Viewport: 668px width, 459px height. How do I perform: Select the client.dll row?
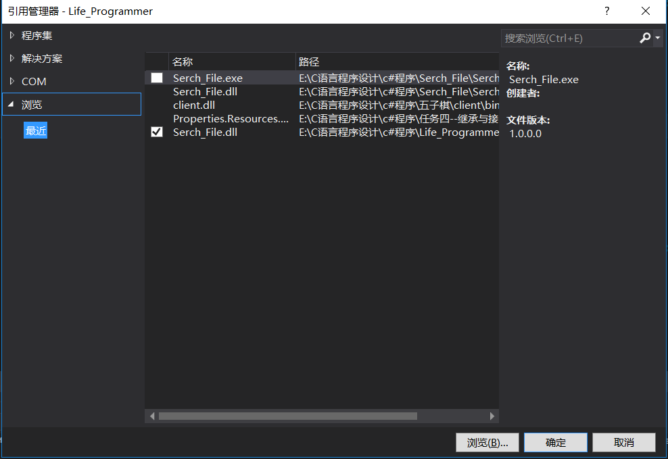pyautogui.click(x=322, y=105)
